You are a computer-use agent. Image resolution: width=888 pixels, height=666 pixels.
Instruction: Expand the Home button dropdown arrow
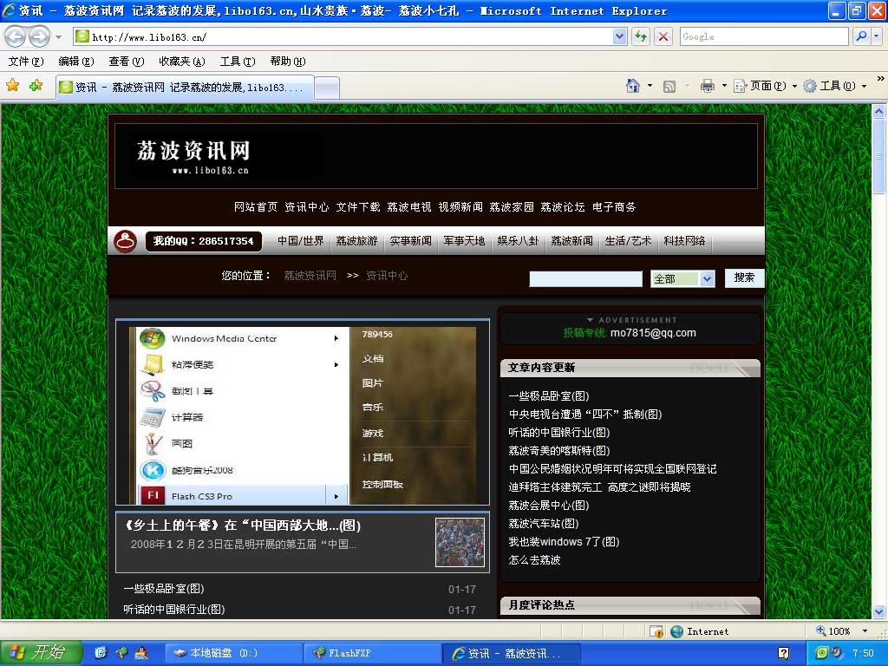click(x=650, y=86)
